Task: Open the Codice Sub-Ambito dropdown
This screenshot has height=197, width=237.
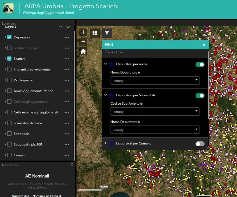Action: [155, 111]
